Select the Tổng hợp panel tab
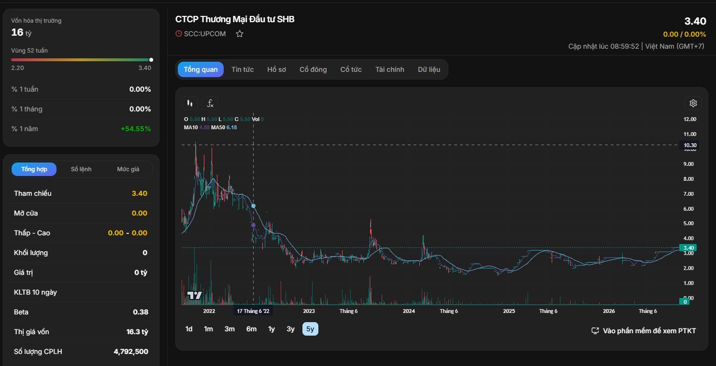Screen dimensions: 716x366 [x=34, y=169]
